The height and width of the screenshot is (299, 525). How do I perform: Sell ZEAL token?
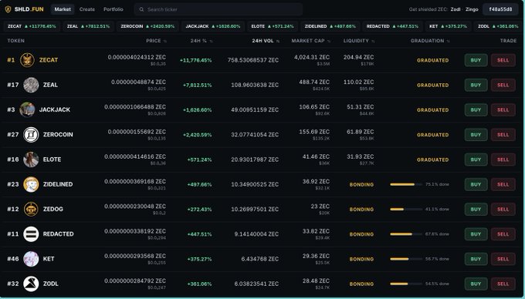coord(503,86)
